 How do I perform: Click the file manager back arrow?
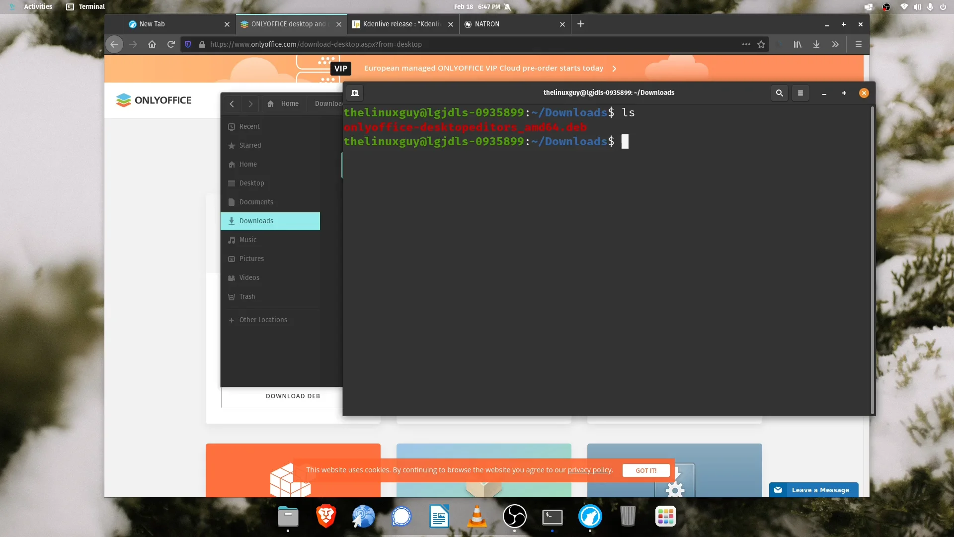pyautogui.click(x=232, y=104)
